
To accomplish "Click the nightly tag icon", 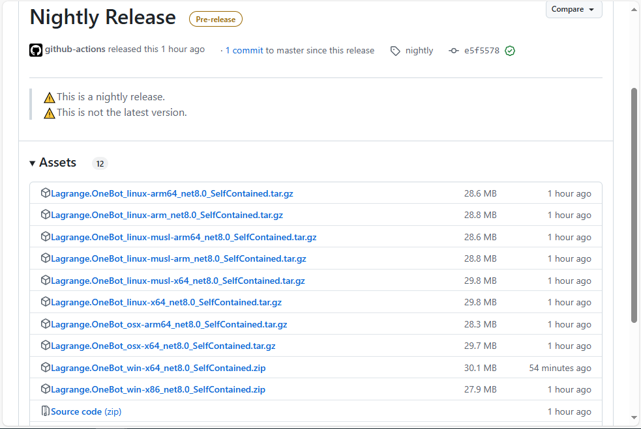I will [395, 51].
